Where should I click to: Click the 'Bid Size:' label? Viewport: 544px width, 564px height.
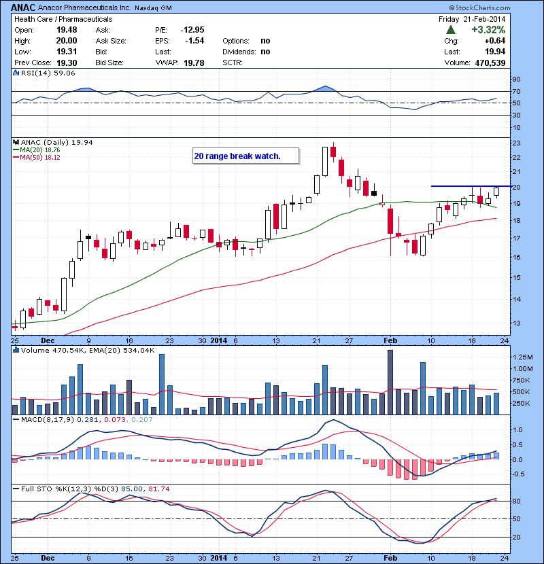[109, 63]
